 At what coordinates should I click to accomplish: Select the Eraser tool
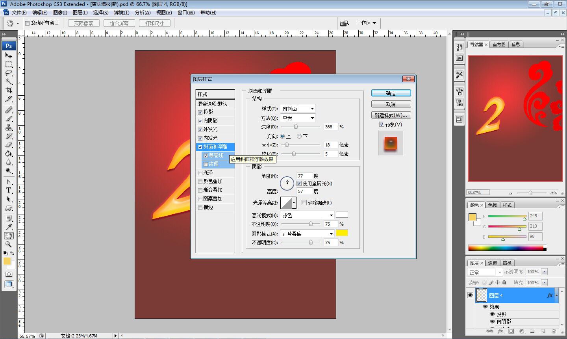coord(9,144)
